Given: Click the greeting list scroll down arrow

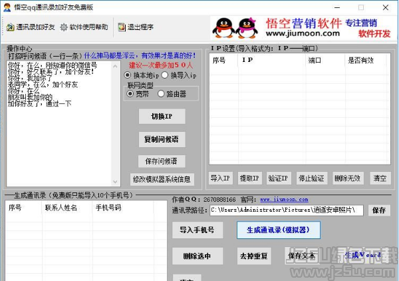Looking at the screenshot, I should point(115,182).
